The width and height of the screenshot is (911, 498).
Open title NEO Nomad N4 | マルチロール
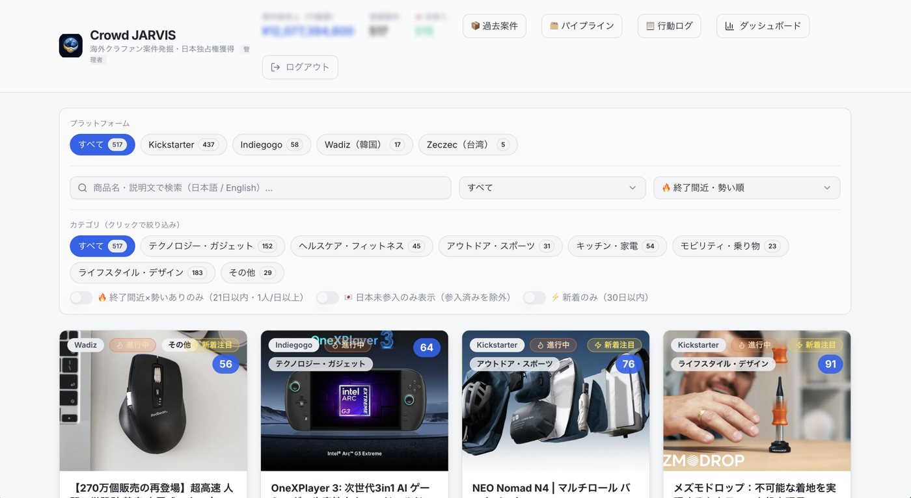click(551, 488)
